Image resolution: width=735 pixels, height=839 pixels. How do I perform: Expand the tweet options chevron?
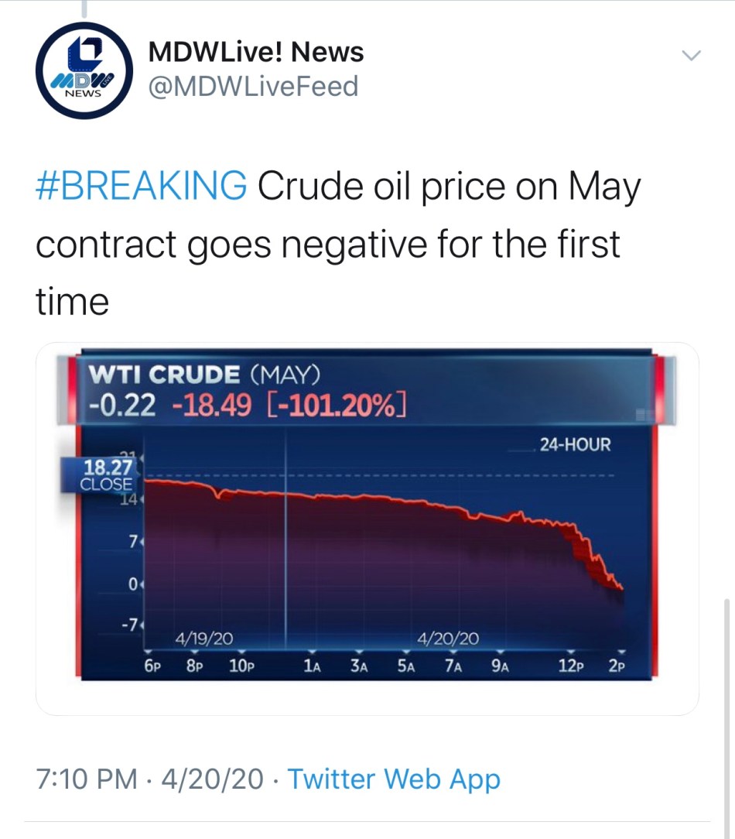(x=689, y=56)
